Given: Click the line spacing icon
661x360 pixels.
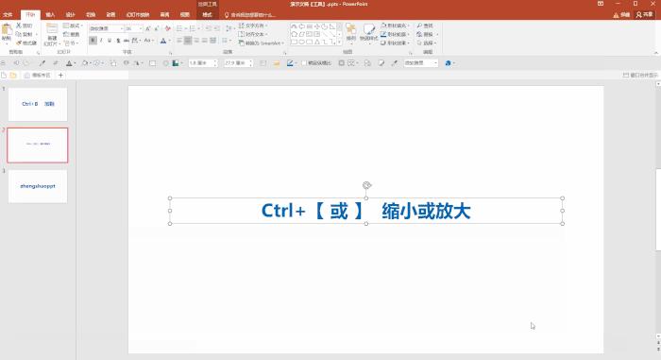Looking at the screenshot, I should click(x=229, y=28).
